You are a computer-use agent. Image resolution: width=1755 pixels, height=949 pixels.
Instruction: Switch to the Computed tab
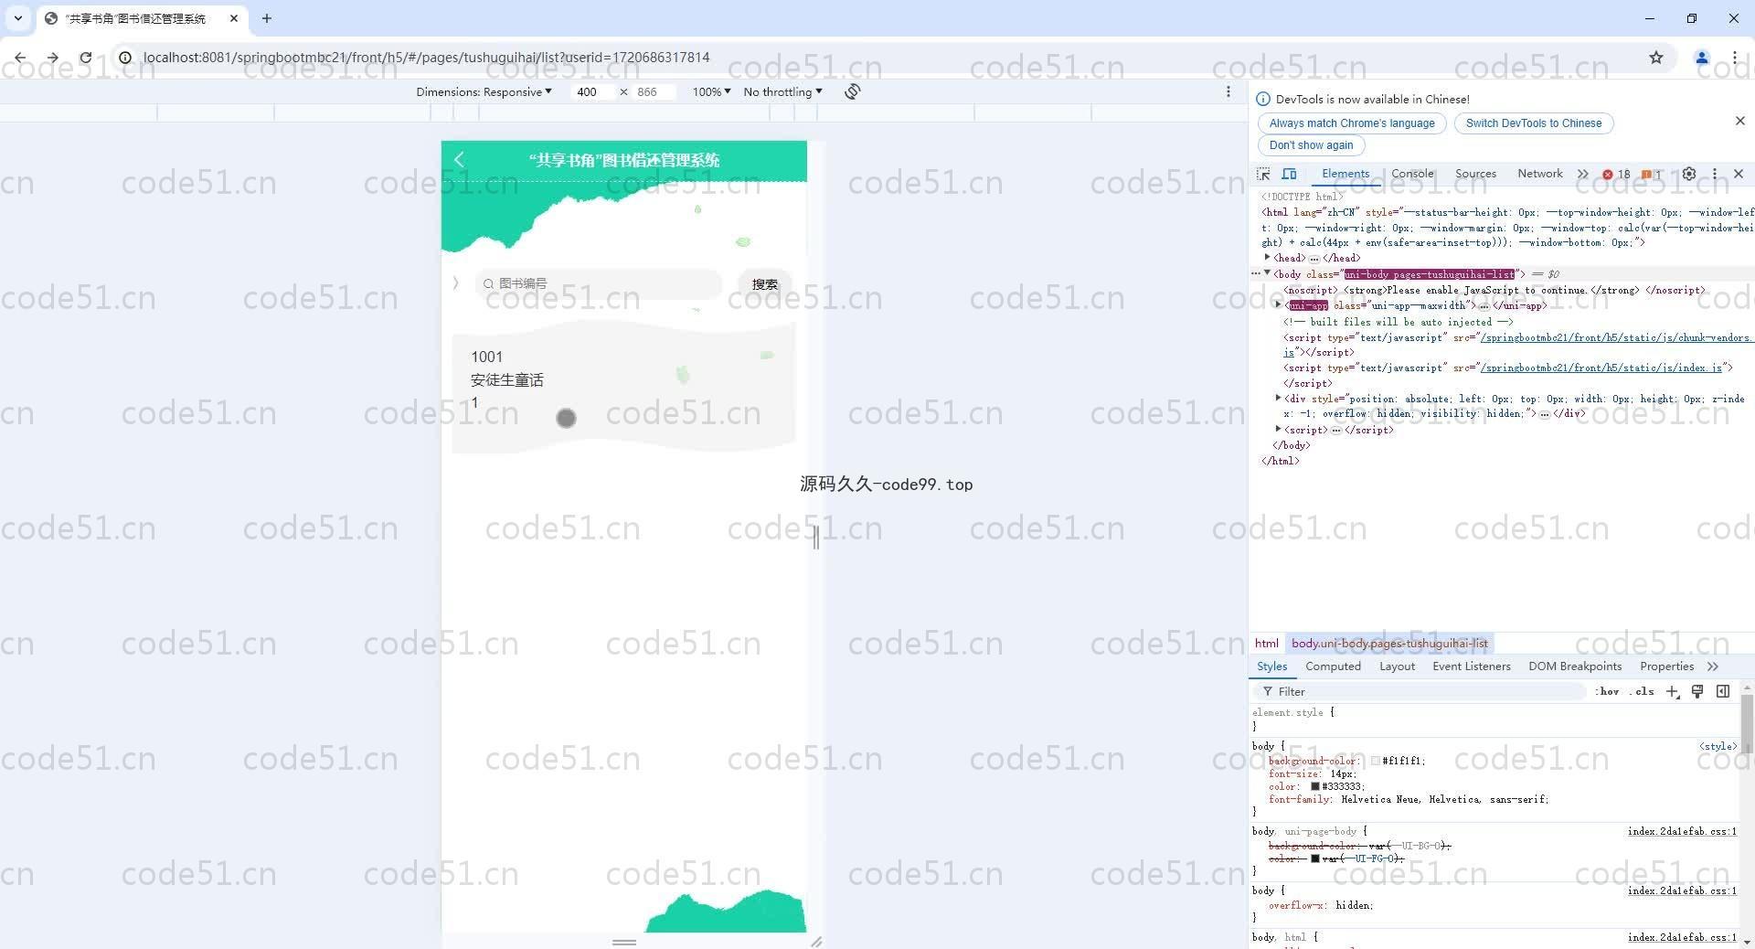[x=1333, y=666]
